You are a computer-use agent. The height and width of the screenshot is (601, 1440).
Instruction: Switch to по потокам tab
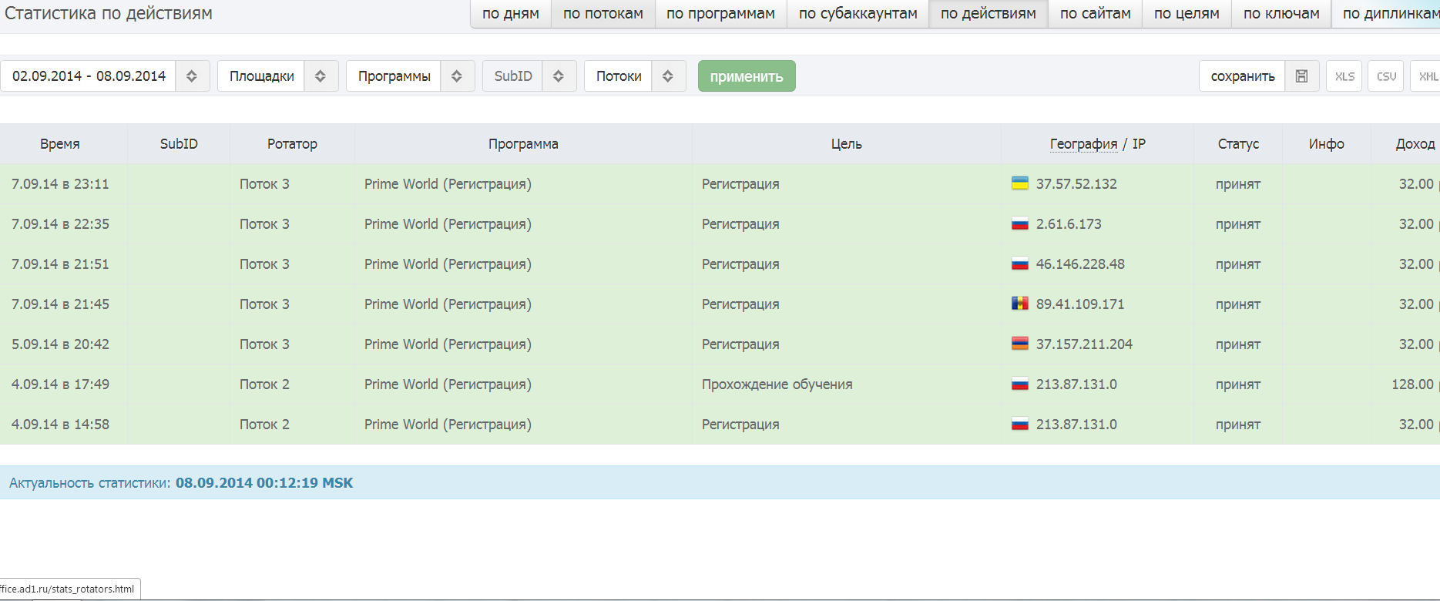tap(603, 14)
